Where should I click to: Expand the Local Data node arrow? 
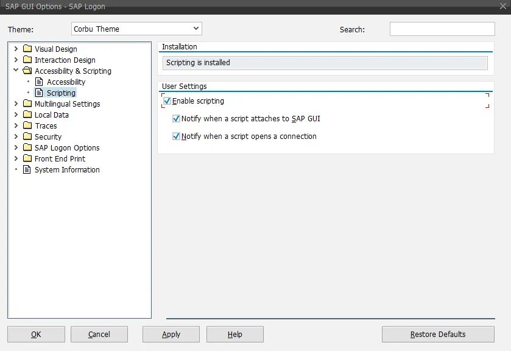[16, 115]
